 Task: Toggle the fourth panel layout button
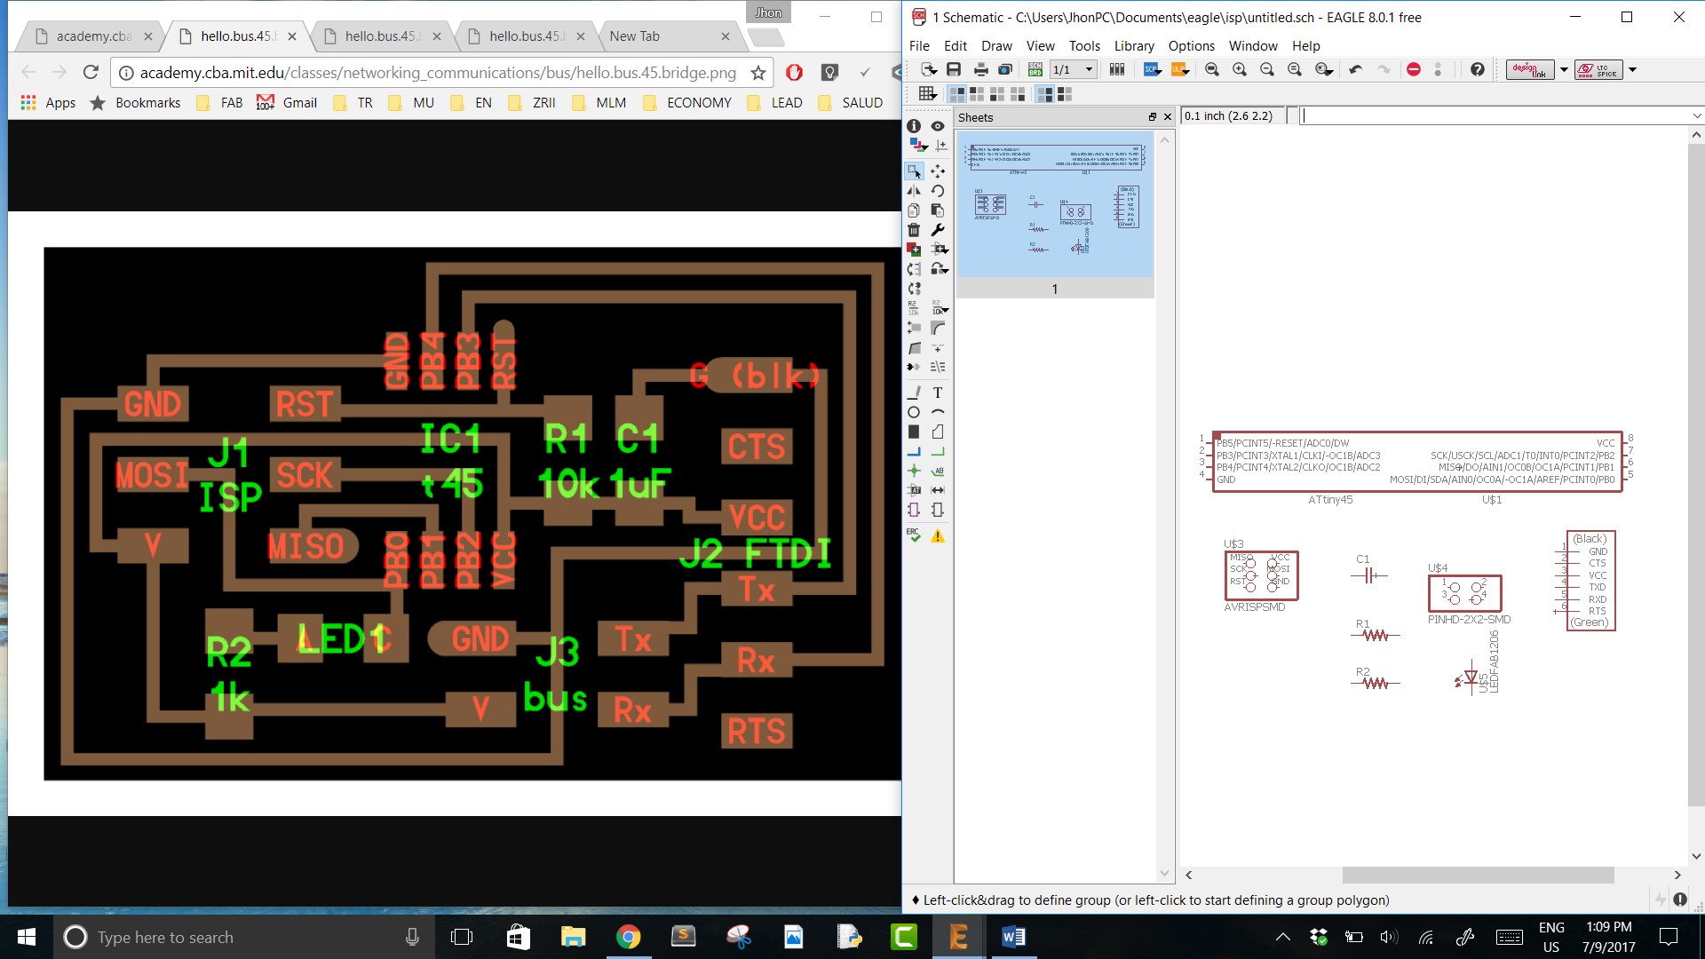[1018, 94]
